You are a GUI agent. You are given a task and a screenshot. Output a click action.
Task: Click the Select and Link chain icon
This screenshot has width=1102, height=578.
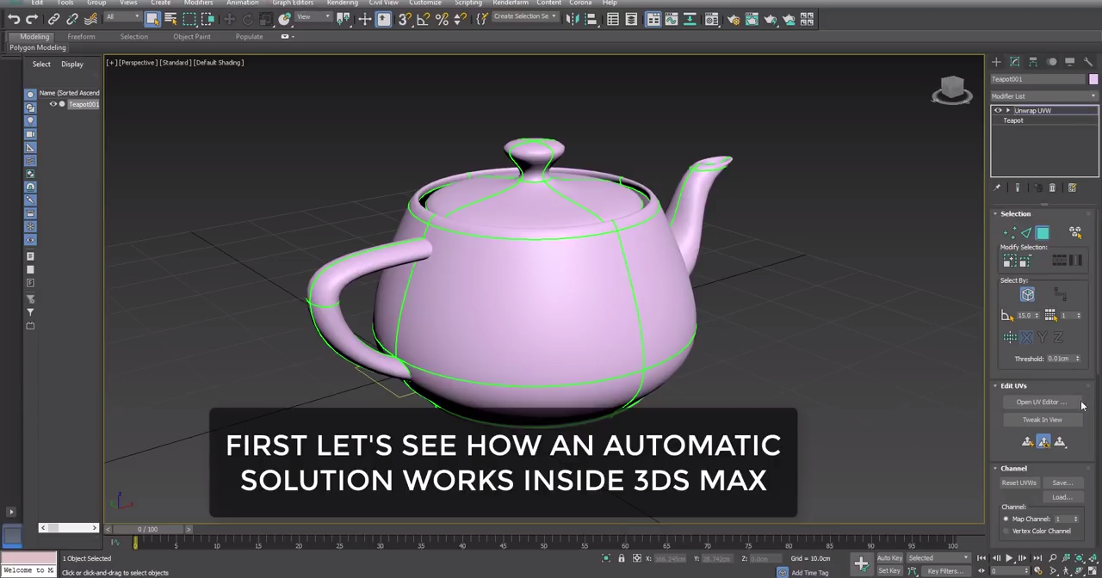point(54,19)
